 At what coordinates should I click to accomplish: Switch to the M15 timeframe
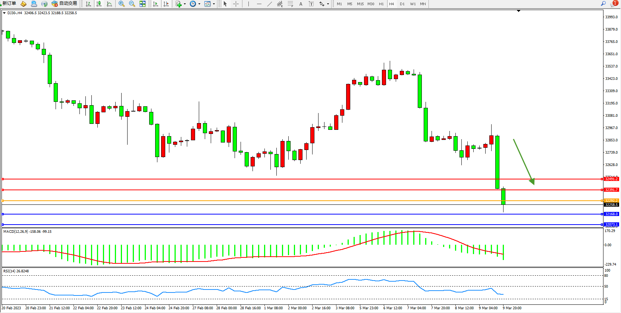(360, 4)
